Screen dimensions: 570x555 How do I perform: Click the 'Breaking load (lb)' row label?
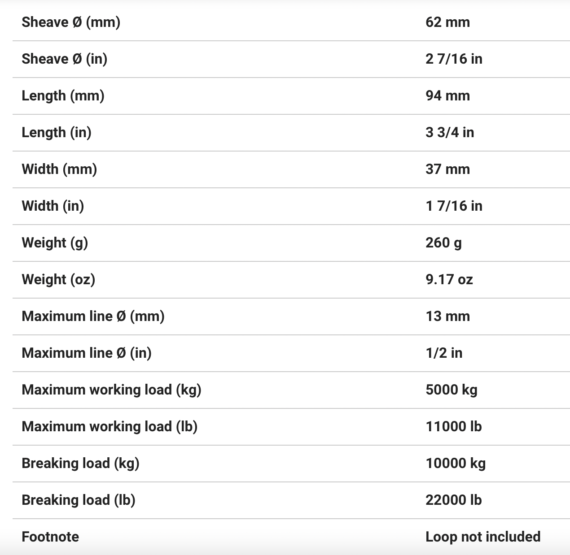point(79,500)
